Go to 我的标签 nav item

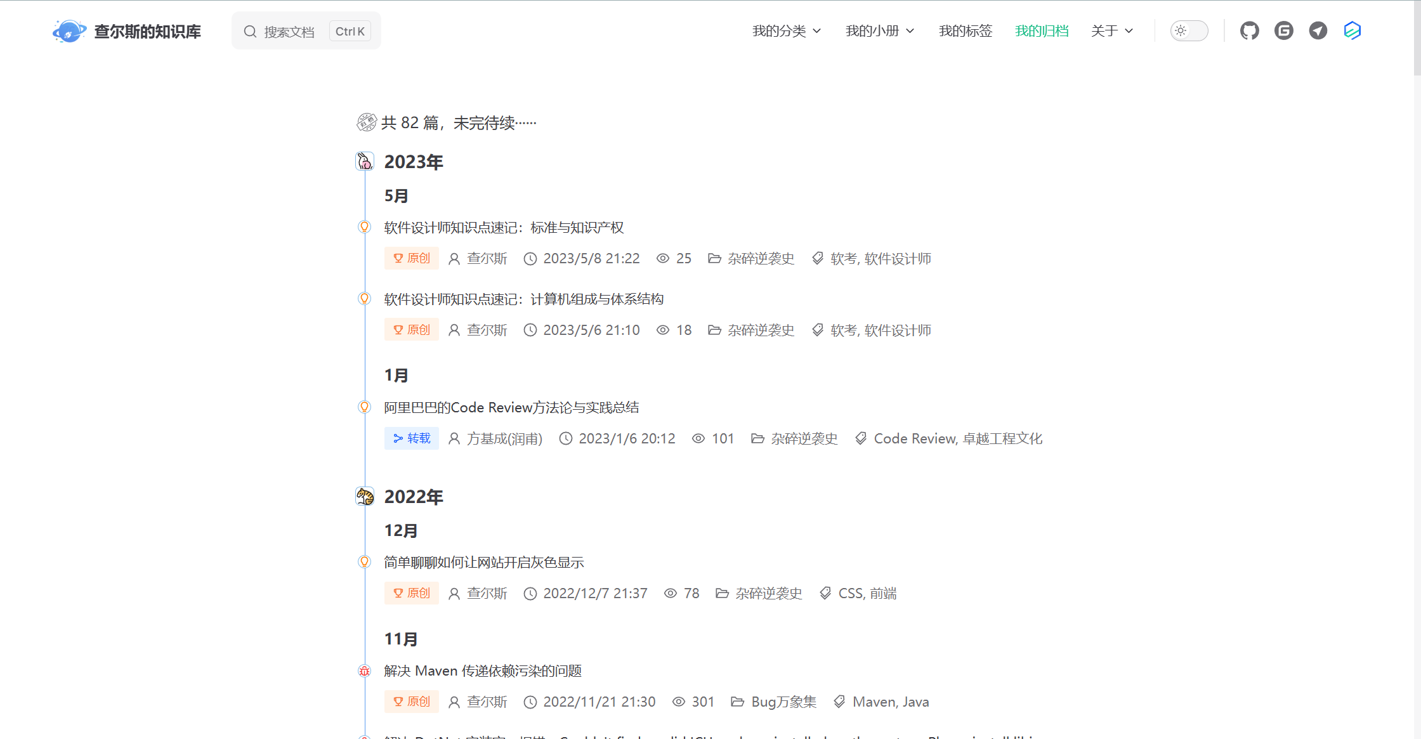965,31
